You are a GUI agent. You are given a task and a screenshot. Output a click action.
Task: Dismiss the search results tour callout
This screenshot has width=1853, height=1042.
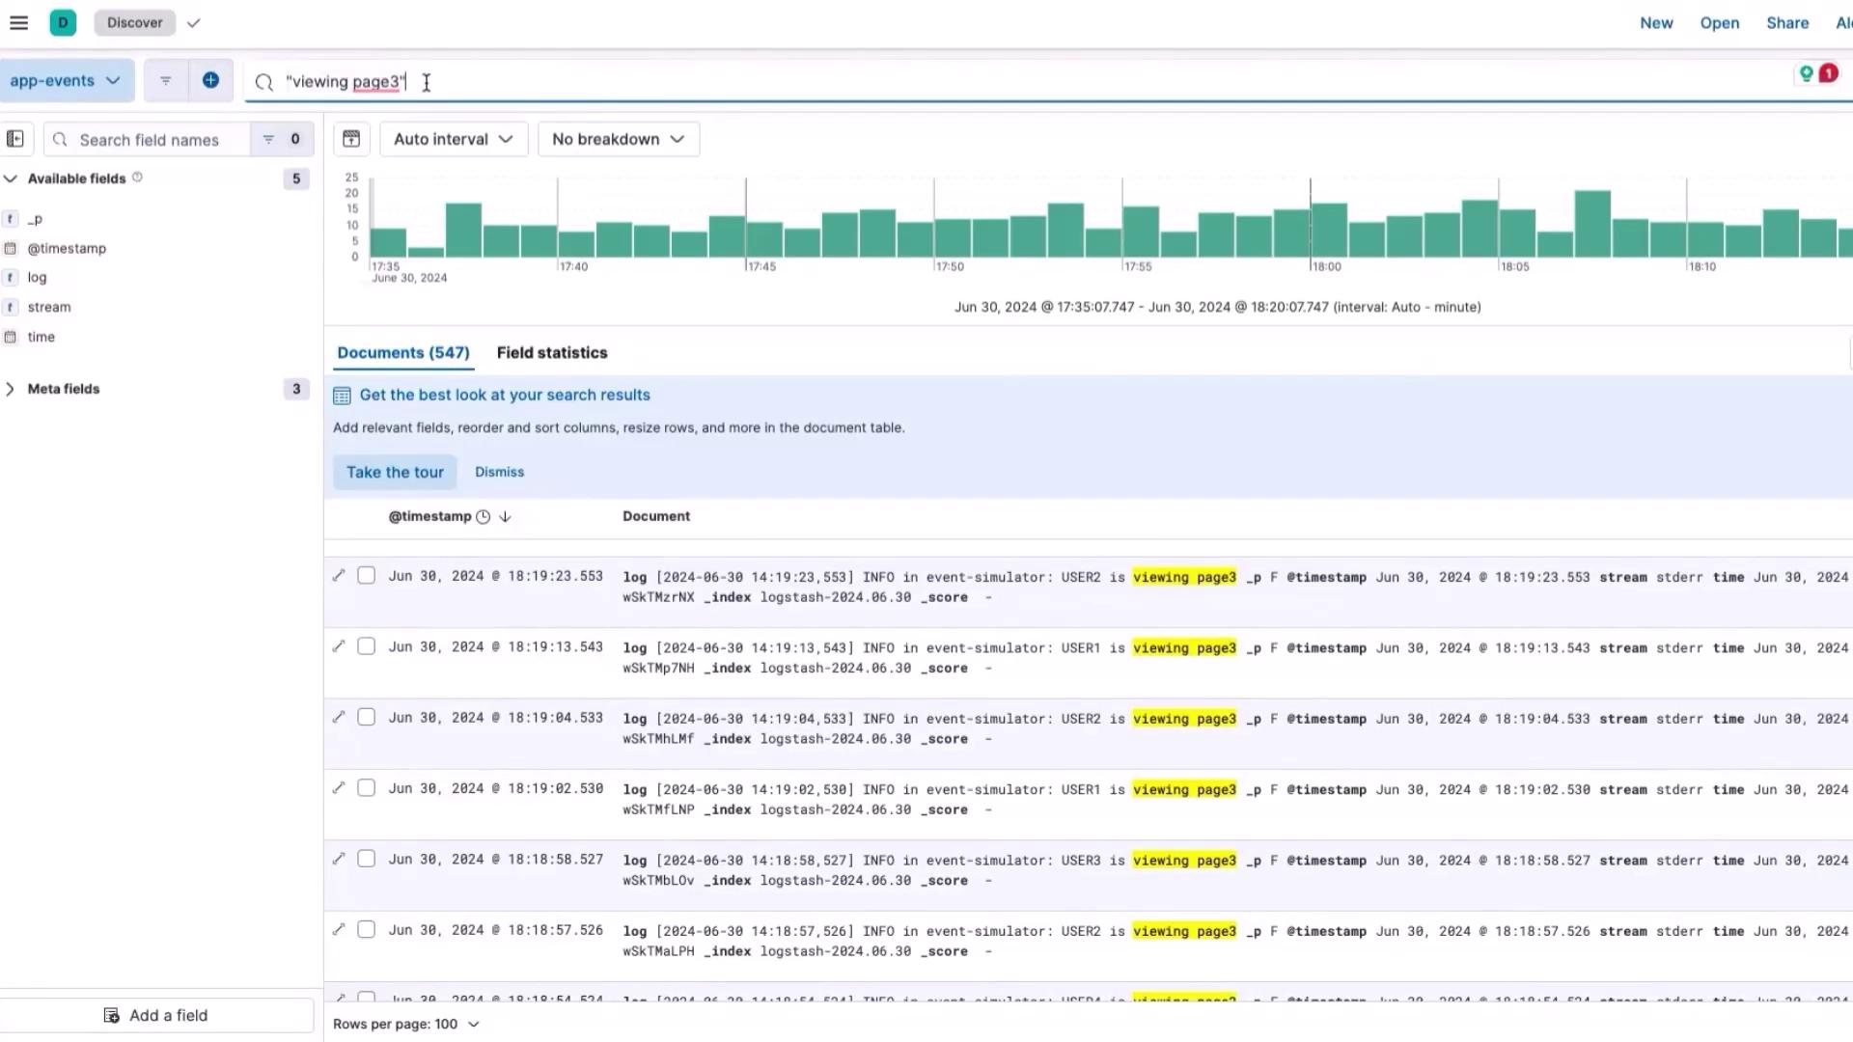click(499, 472)
